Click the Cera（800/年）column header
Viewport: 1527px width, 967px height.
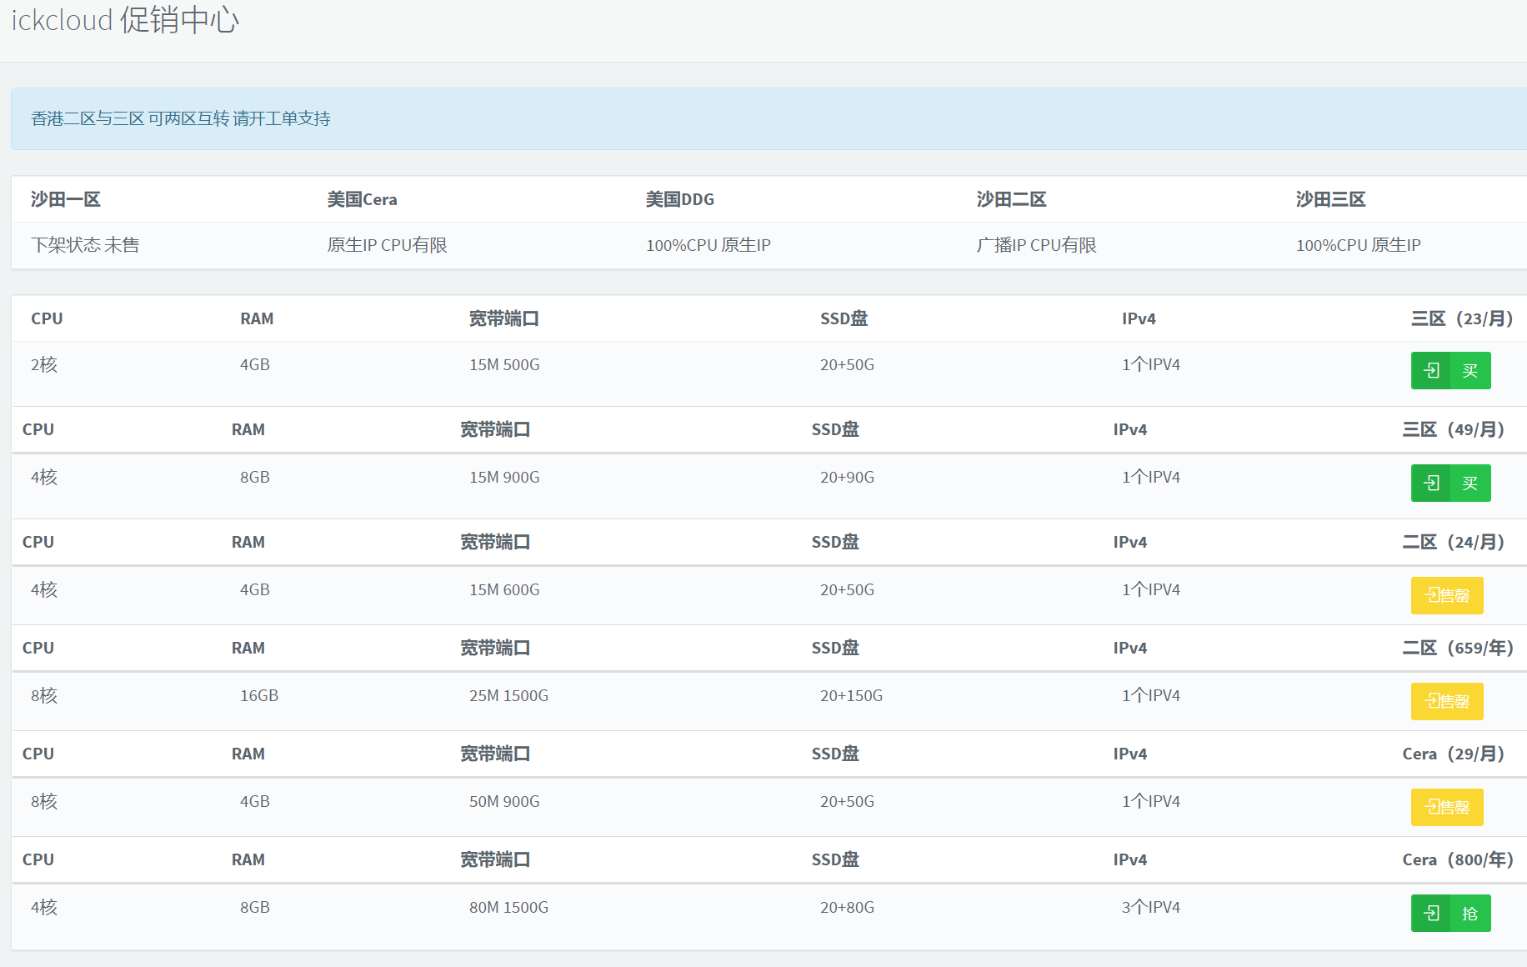tap(1457, 859)
